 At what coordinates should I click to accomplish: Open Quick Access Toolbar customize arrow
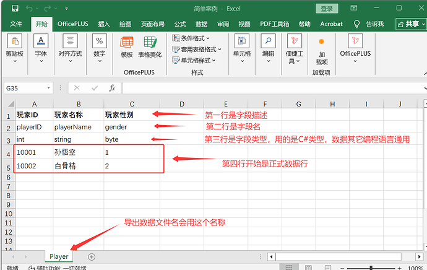click(x=66, y=9)
